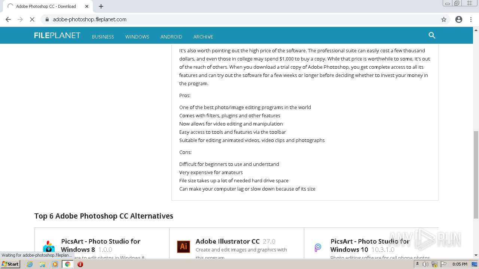Open the Adobe Illustrator CC link
This screenshot has width=479, height=269.
tap(228, 241)
